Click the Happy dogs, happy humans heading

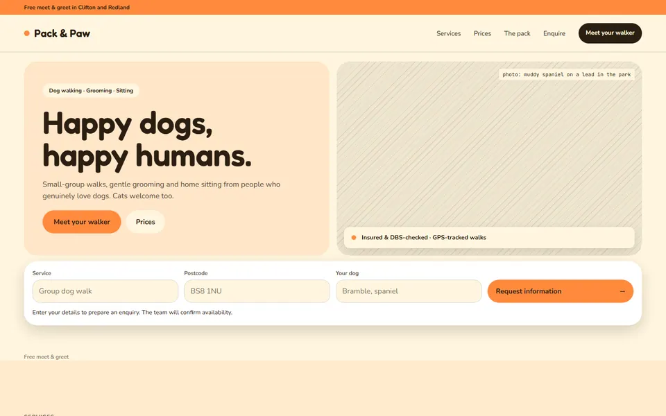coord(147,140)
